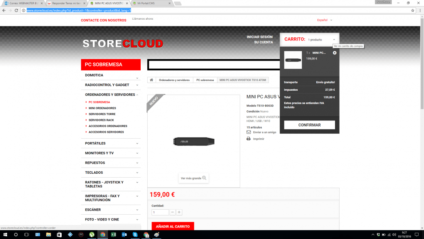Screen dimensions: 424x239
Task: Open PC sobremesa breadcrumb link
Action: click(x=205, y=80)
